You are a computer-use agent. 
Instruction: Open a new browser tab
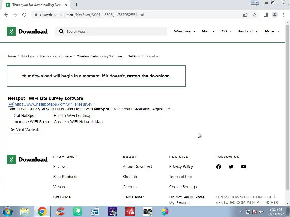(76, 5)
